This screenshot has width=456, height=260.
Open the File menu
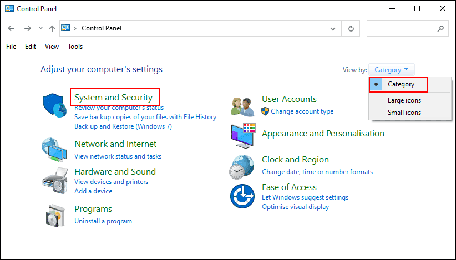pyautogui.click(x=11, y=47)
